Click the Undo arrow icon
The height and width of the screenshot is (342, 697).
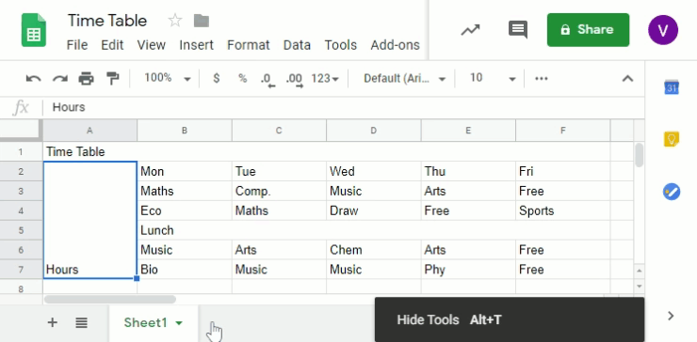pyautogui.click(x=33, y=79)
